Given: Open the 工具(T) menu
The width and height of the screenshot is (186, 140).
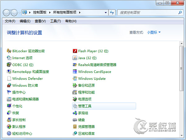Looking at the screenshot, I should [x=55, y=21].
